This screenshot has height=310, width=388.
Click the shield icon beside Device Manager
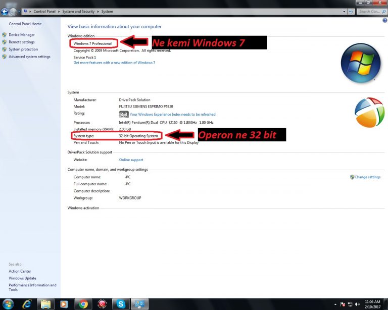tap(4, 35)
